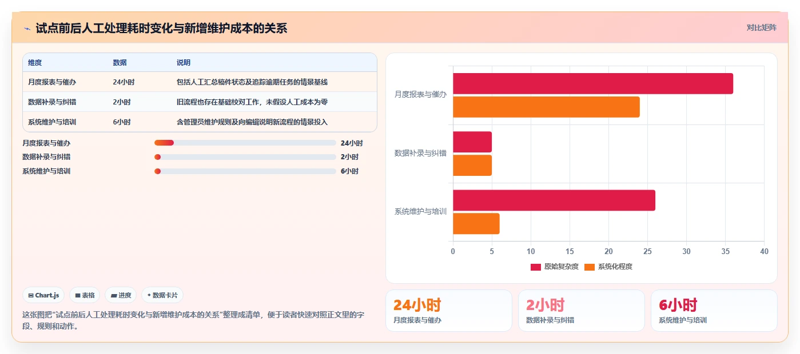800x354 pixels.
Task: Click the 6小时 table cell
Action: click(x=122, y=122)
